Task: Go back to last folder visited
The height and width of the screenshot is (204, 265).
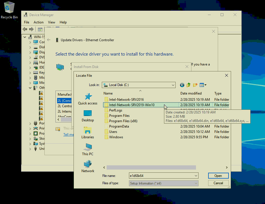Action: click(182, 85)
